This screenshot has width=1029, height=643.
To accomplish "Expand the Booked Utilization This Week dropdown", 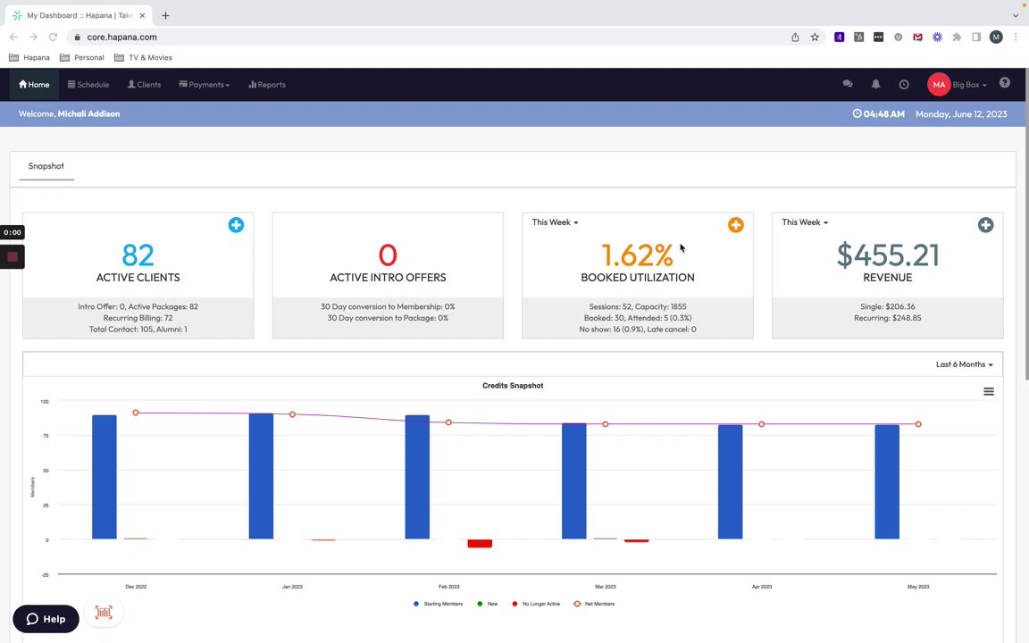I will pyautogui.click(x=556, y=222).
